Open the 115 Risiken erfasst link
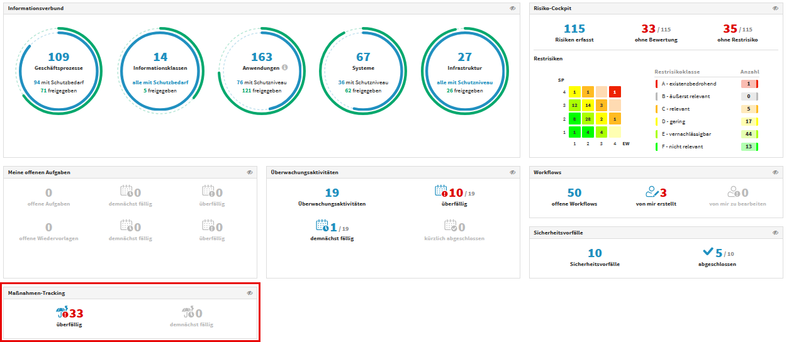Screen dimensions: 789x342 (x=574, y=29)
